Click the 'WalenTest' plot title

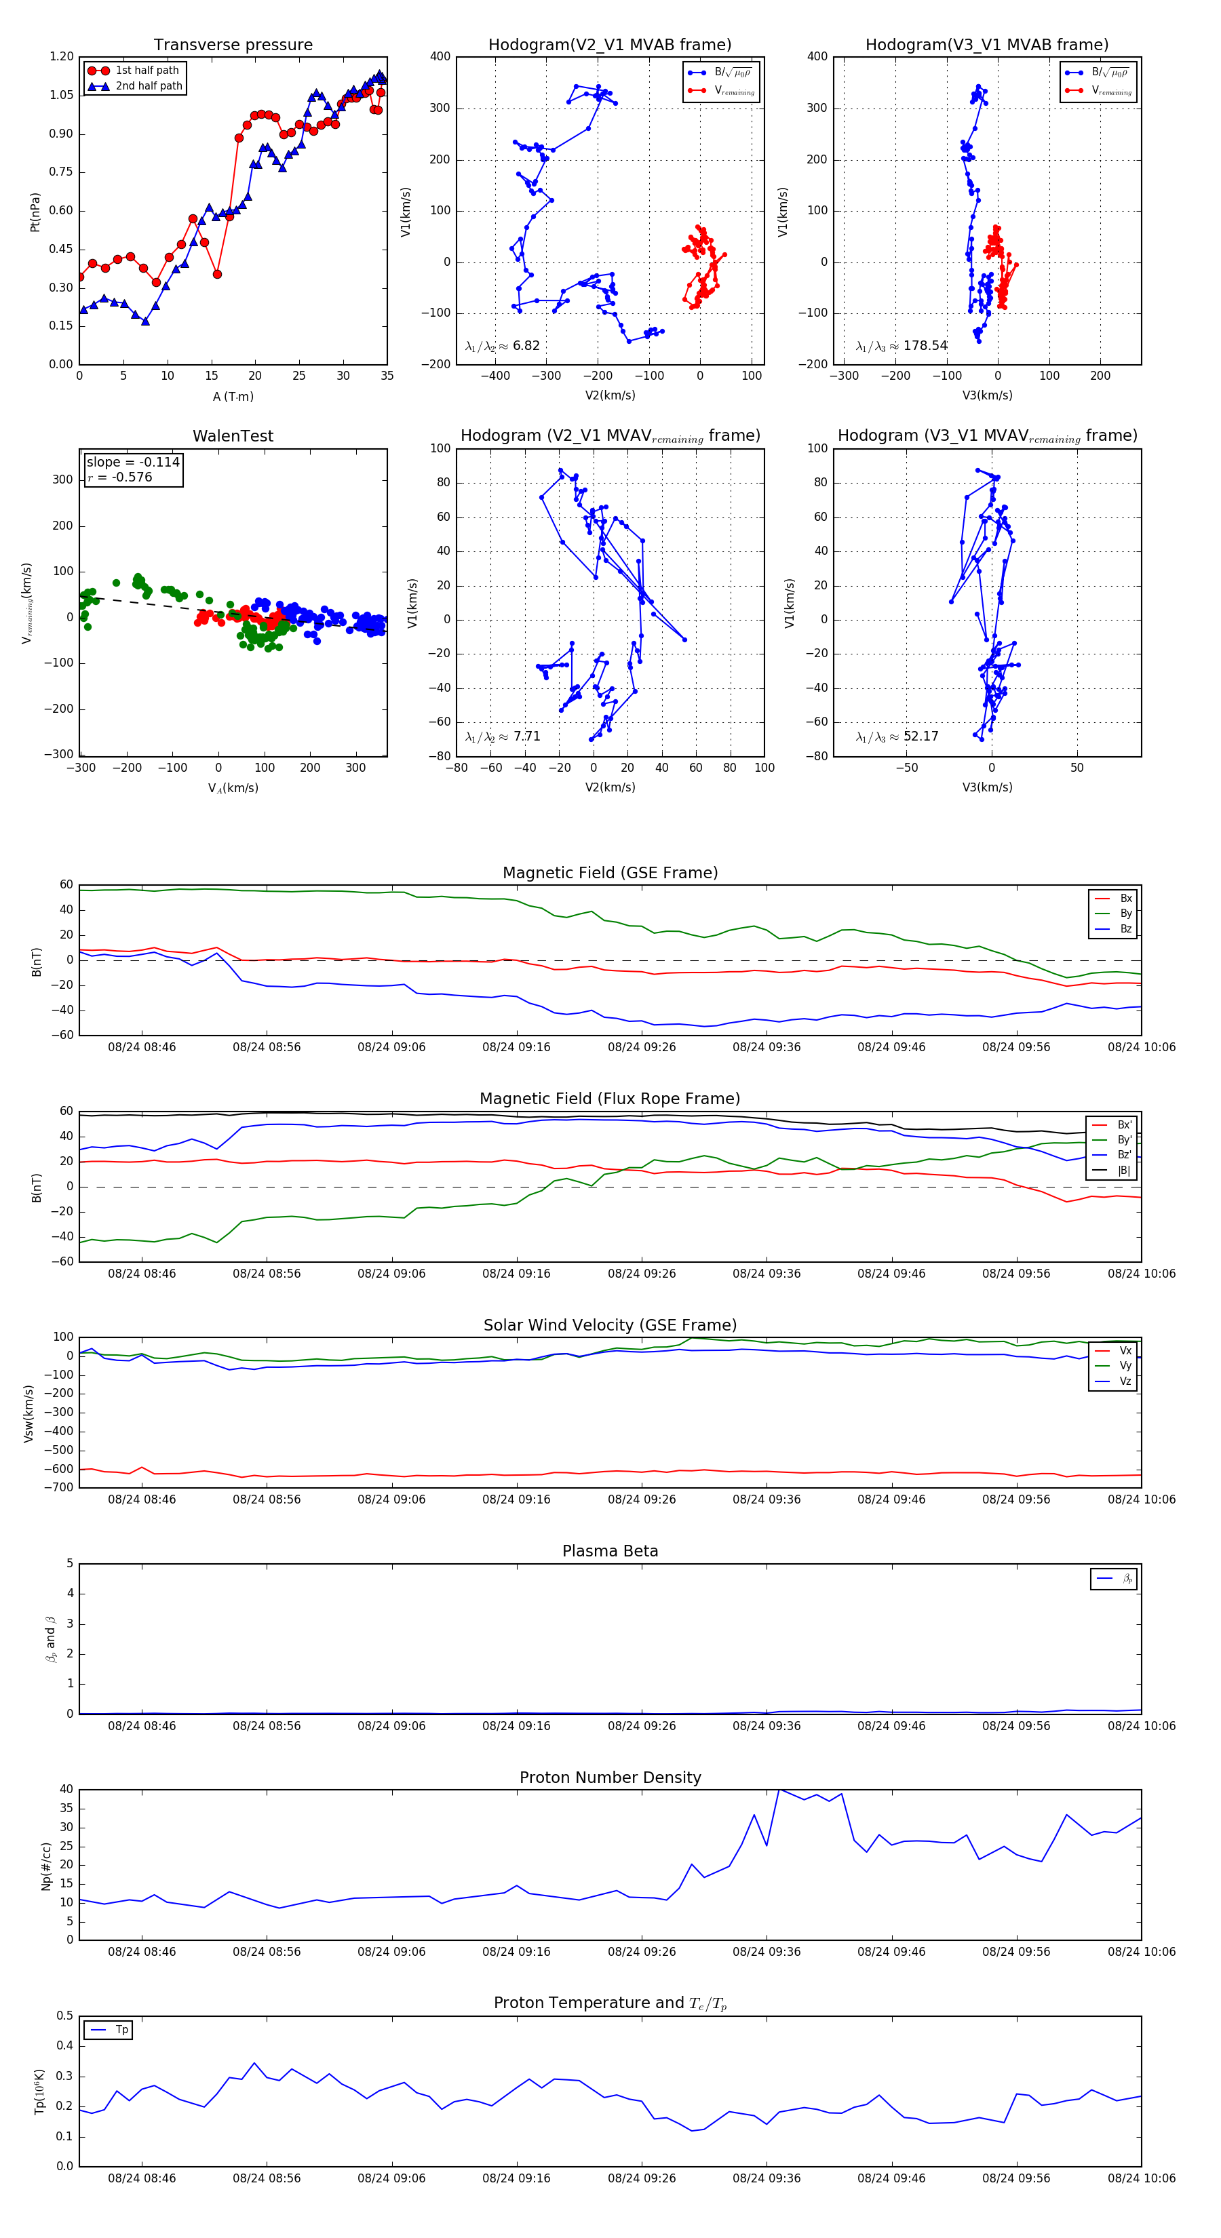(233, 436)
